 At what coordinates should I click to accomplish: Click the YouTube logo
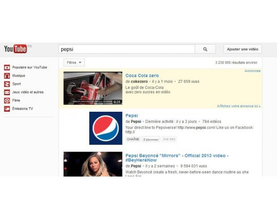(16, 49)
